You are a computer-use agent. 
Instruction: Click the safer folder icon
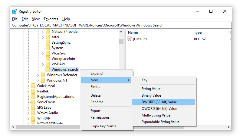pyautogui.click(x=48, y=37)
